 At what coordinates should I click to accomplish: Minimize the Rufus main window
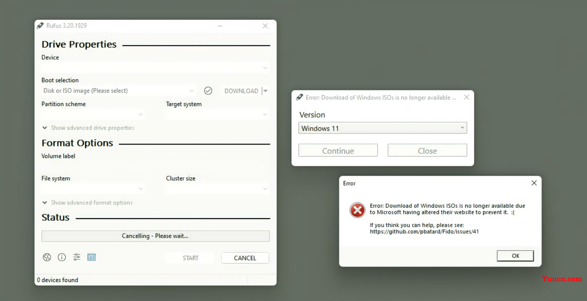220,26
